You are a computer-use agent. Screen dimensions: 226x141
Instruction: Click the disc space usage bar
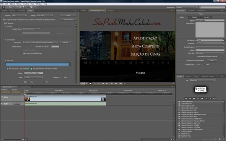(x=38, y=64)
